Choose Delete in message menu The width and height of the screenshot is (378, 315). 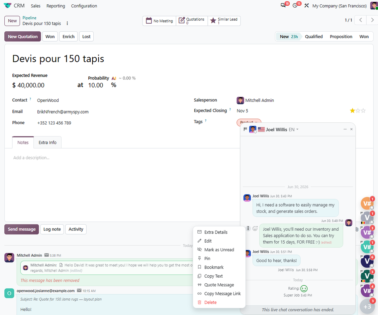tap(219, 302)
